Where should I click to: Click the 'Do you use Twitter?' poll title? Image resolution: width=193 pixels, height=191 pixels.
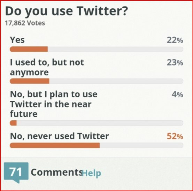(67, 11)
